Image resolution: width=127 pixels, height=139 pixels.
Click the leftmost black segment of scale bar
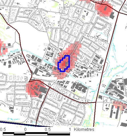click(x=8, y=133)
